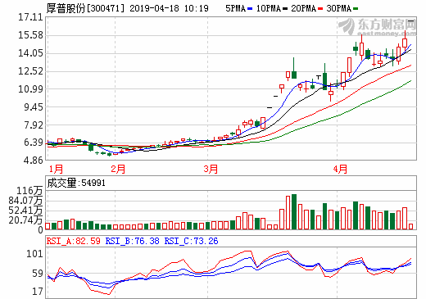
Task: Click the 4.86 price axis label
Action: point(34,161)
